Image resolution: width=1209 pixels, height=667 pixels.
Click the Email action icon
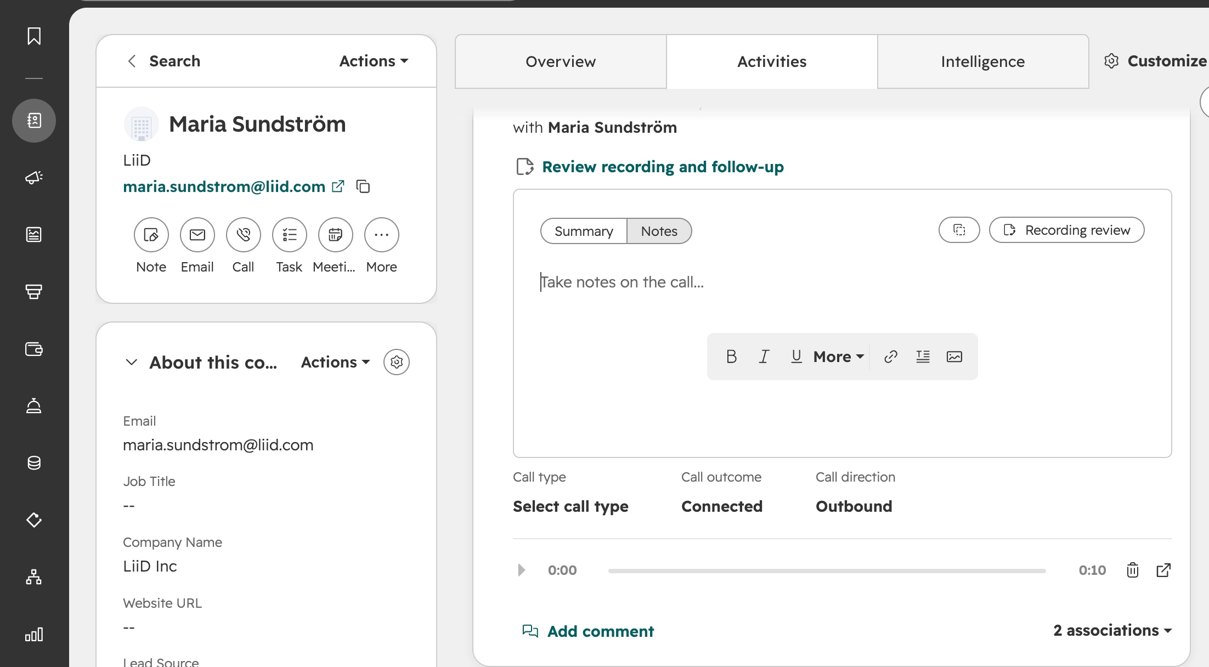coord(197,235)
